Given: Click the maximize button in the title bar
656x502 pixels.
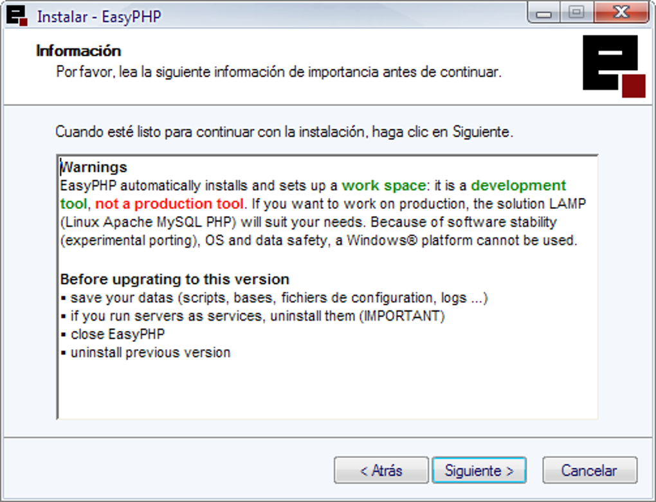Looking at the screenshot, I should pyautogui.click(x=576, y=13).
